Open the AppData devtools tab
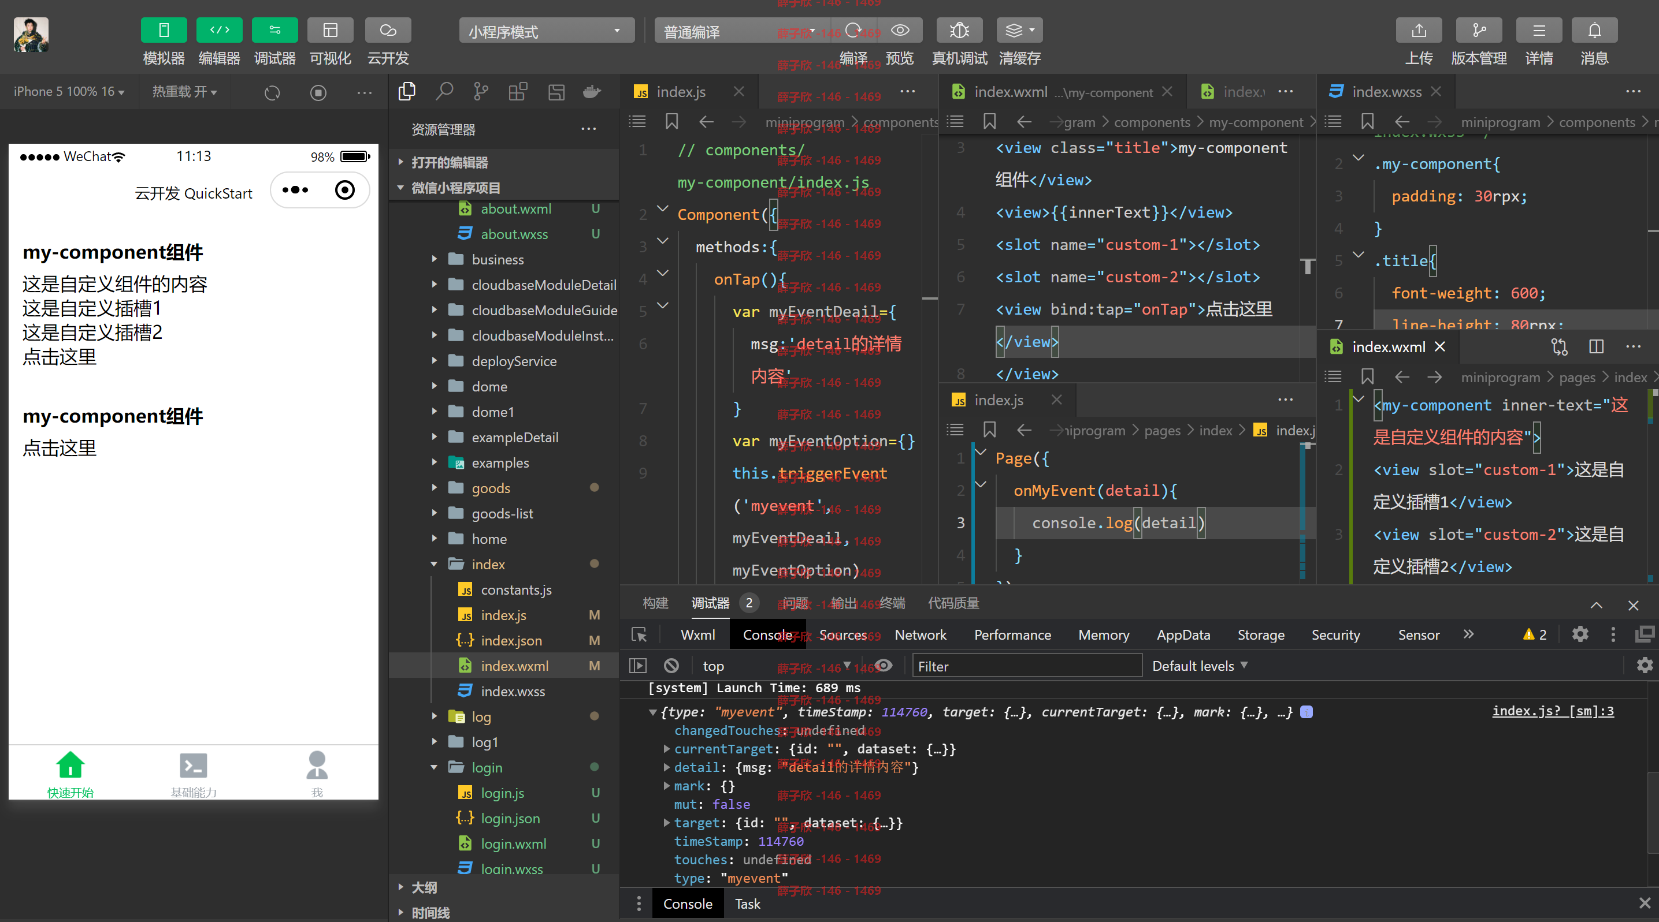The height and width of the screenshot is (922, 1659). coord(1183,634)
